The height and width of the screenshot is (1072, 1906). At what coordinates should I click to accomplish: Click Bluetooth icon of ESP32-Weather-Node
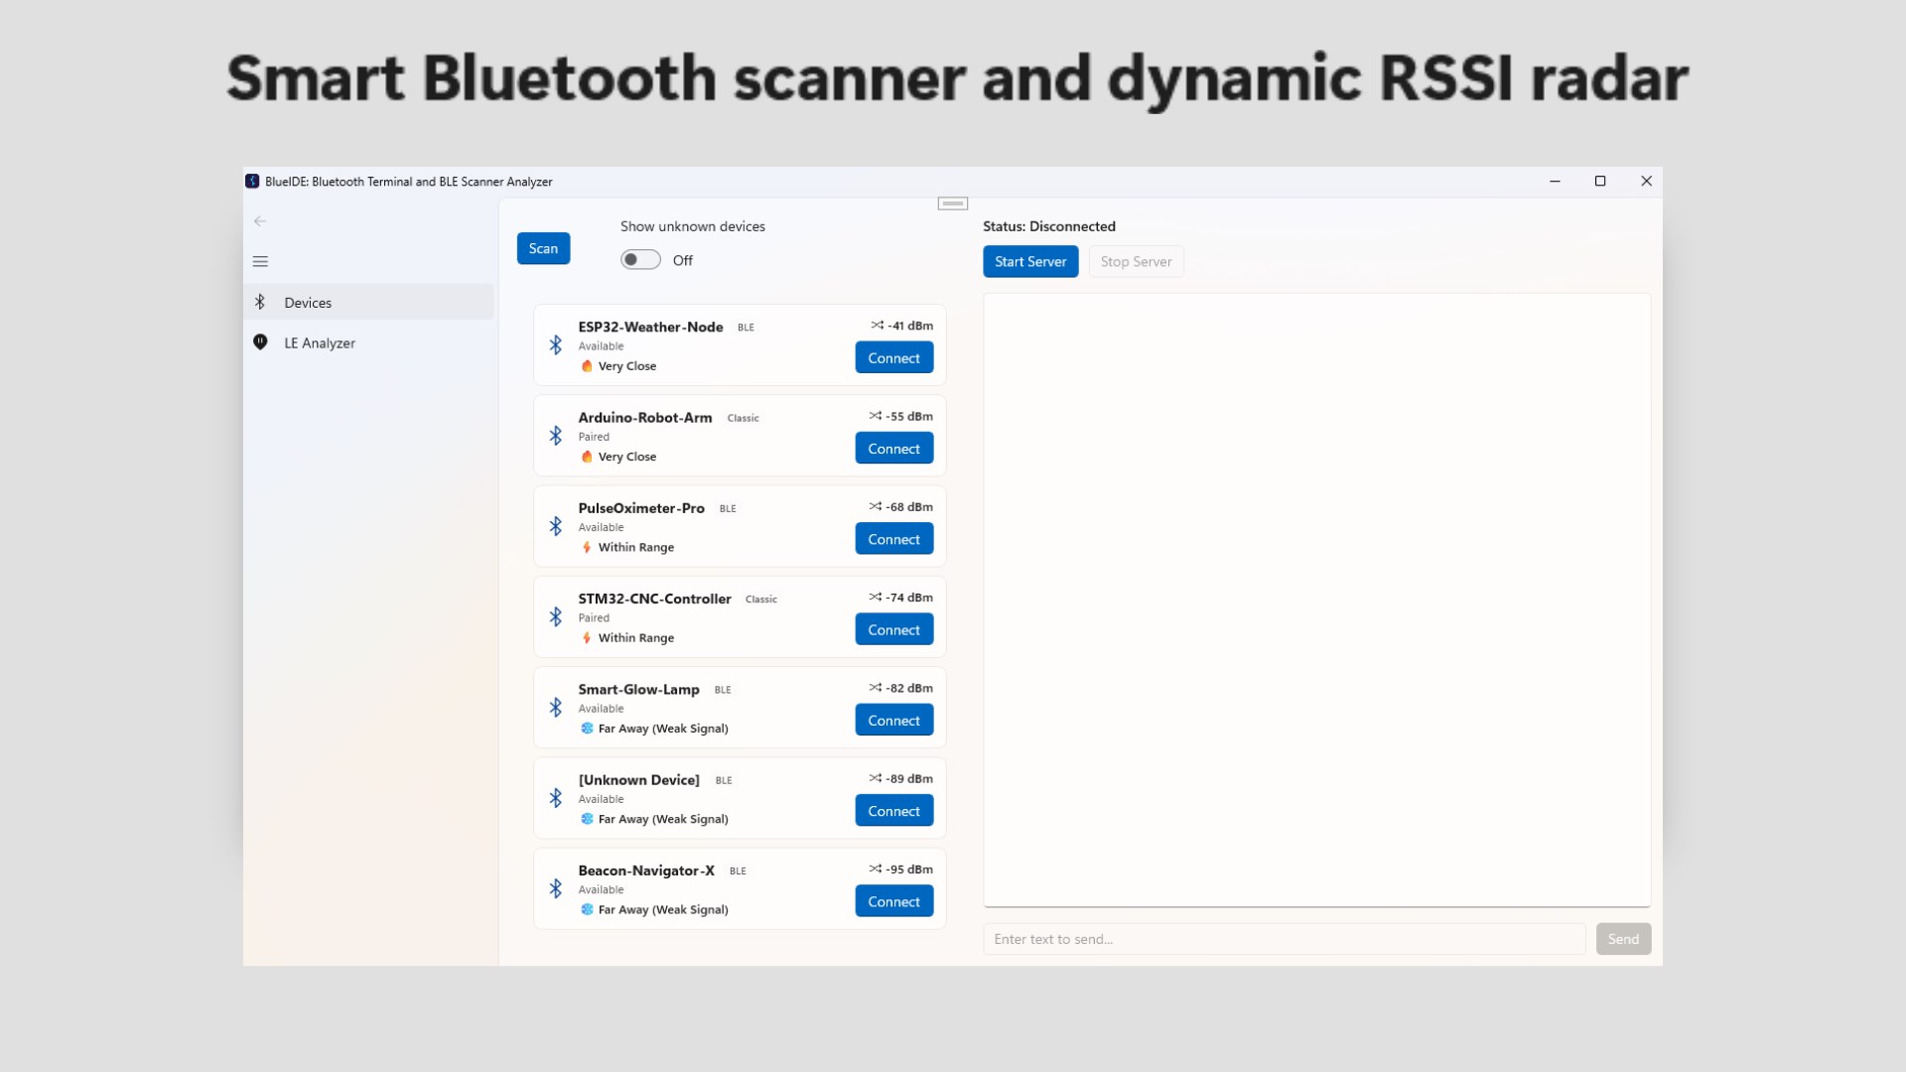coord(556,345)
